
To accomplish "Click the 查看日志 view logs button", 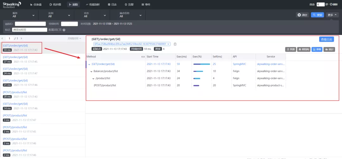I will (x=326, y=39).
